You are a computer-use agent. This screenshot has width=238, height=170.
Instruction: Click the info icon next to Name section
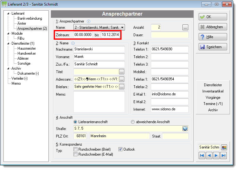(x=73, y=43)
